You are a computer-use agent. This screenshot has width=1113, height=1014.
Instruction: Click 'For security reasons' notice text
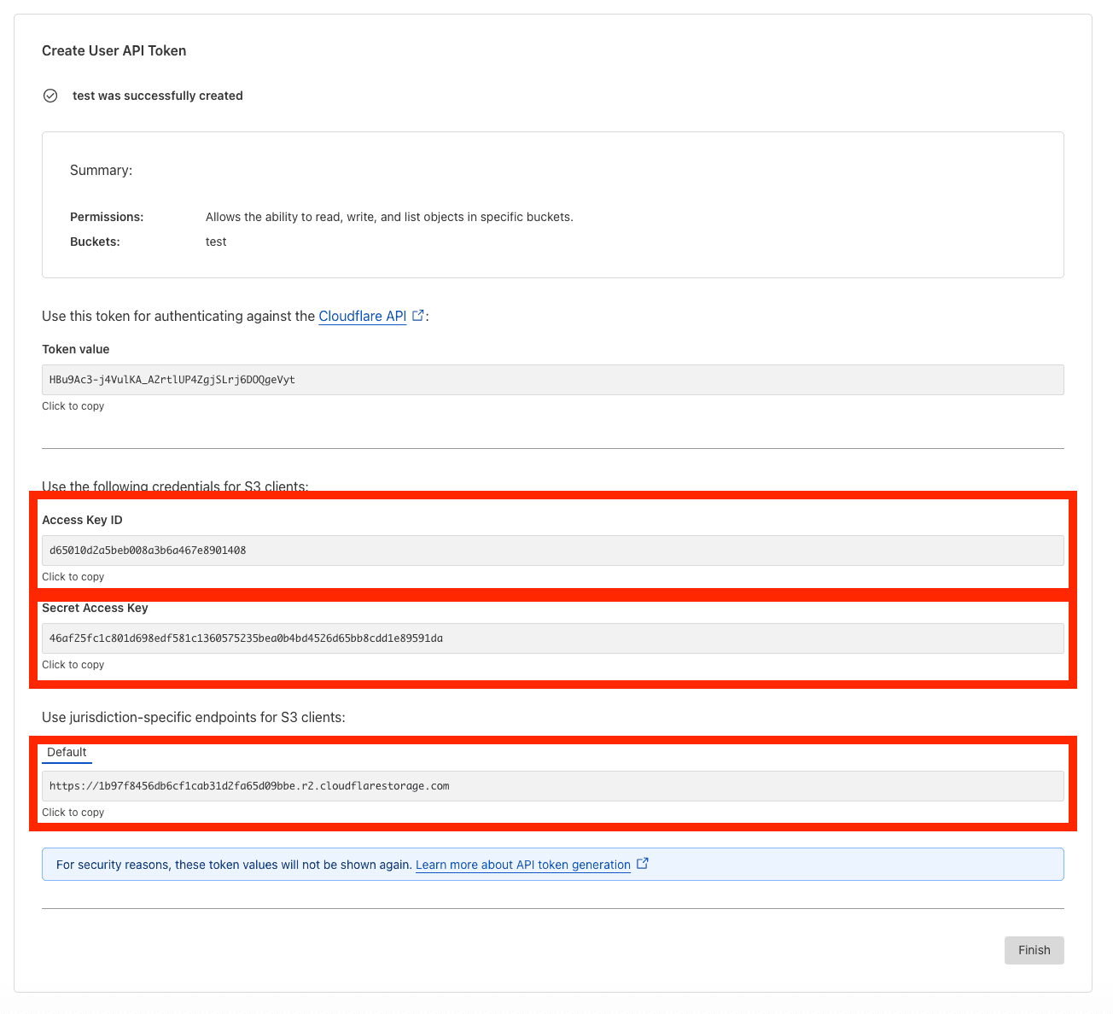234,865
